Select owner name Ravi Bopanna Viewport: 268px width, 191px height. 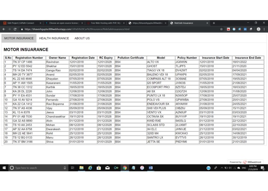57,104
